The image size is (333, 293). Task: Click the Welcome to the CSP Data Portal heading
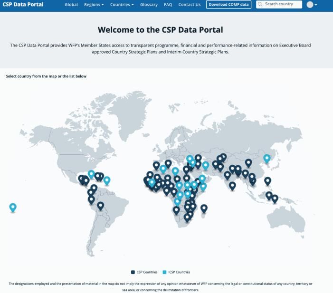pyautogui.click(x=161, y=30)
